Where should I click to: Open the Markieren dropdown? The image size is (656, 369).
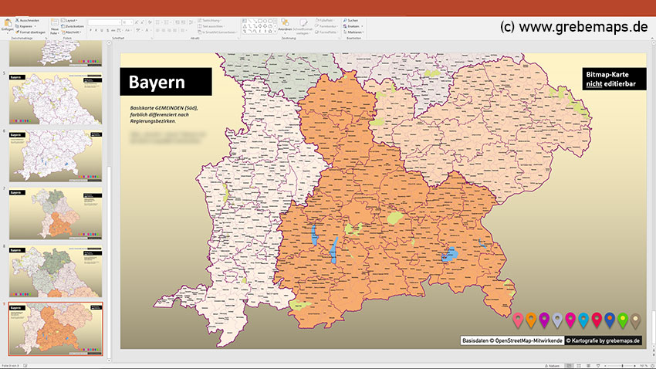[354, 32]
